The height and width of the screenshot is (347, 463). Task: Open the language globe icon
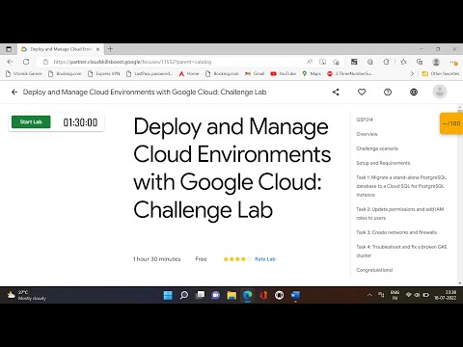click(x=414, y=93)
